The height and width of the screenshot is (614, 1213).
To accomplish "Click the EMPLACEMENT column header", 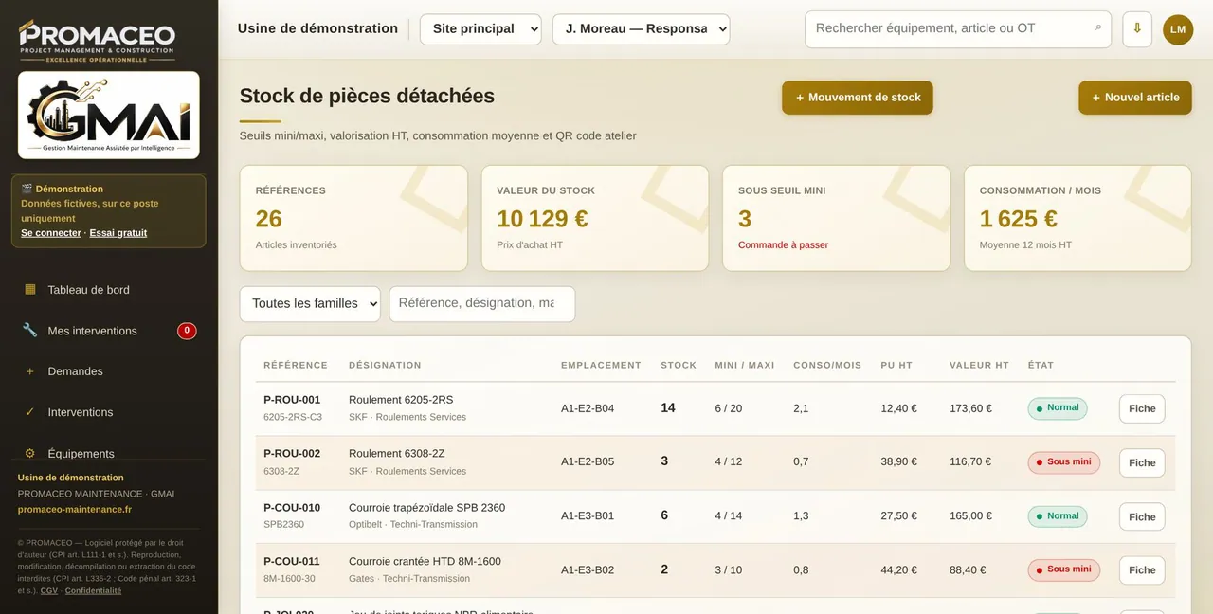I will coord(601,366).
